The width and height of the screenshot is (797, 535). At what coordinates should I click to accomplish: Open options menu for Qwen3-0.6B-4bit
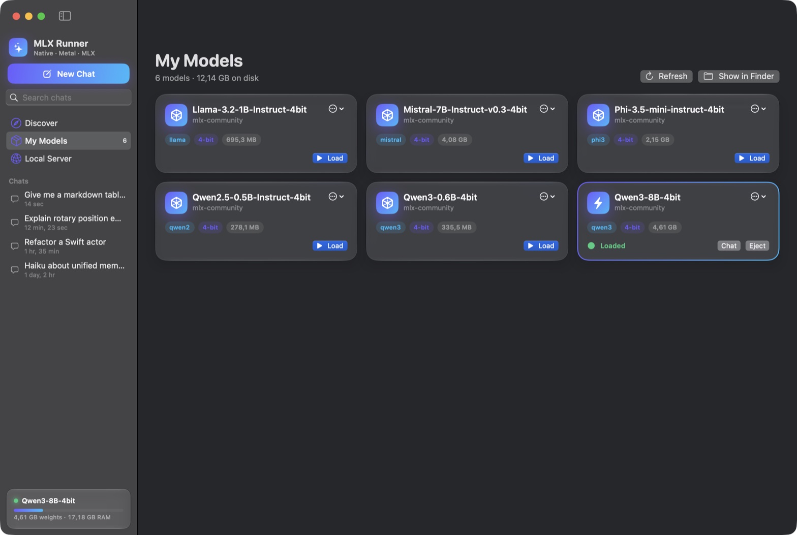click(547, 197)
